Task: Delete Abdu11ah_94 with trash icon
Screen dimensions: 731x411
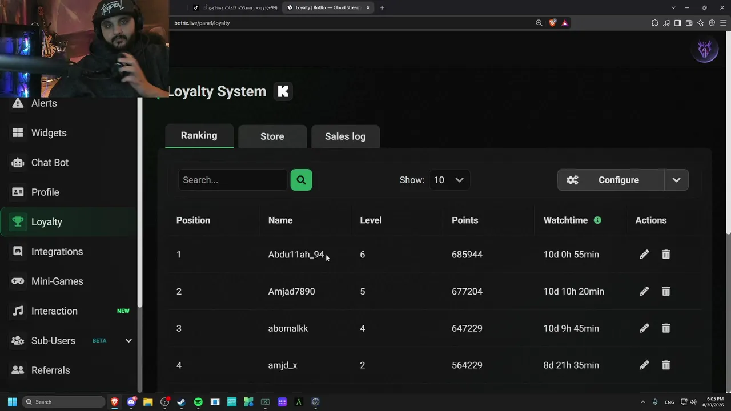Action: (666, 255)
